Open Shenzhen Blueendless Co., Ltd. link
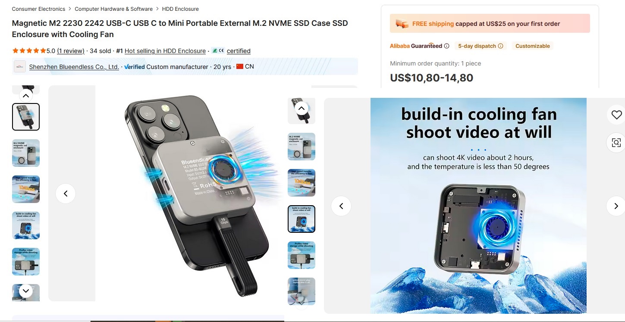 tap(74, 67)
